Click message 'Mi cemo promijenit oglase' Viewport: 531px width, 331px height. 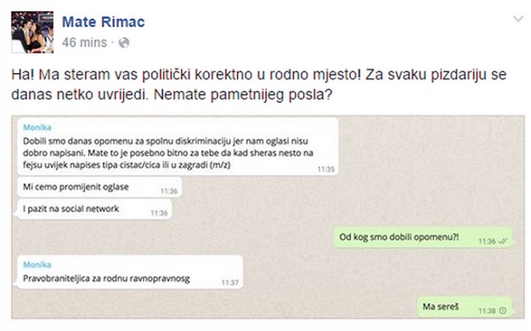[99, 188]
